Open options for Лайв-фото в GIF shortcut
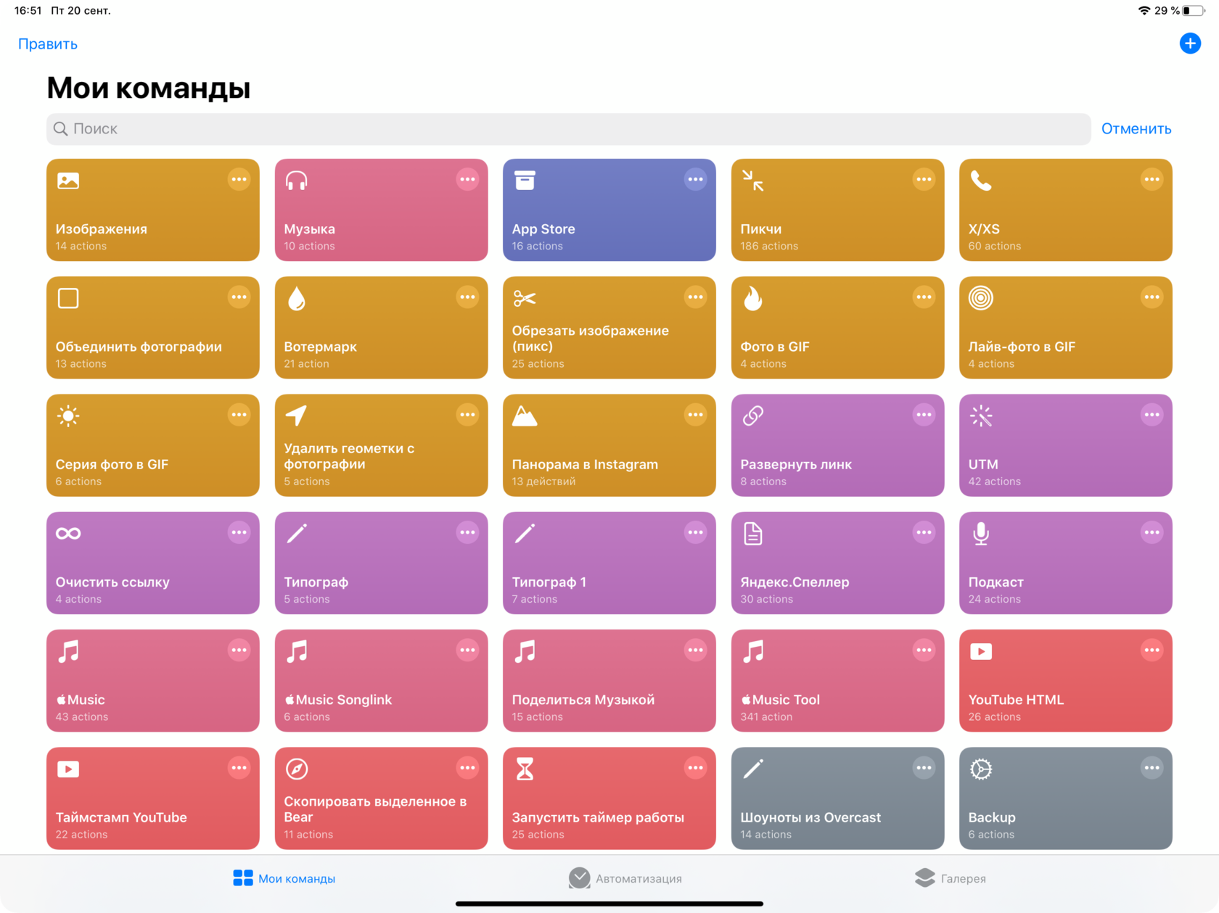The width and height of the screenshot is (1219, 913). tap(1152, 297)
